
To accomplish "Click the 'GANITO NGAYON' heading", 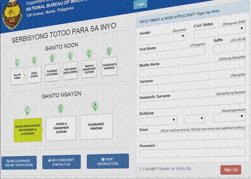I will 62,95.
